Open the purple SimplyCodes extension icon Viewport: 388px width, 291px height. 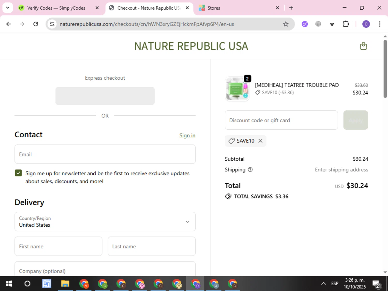[305, 24]
